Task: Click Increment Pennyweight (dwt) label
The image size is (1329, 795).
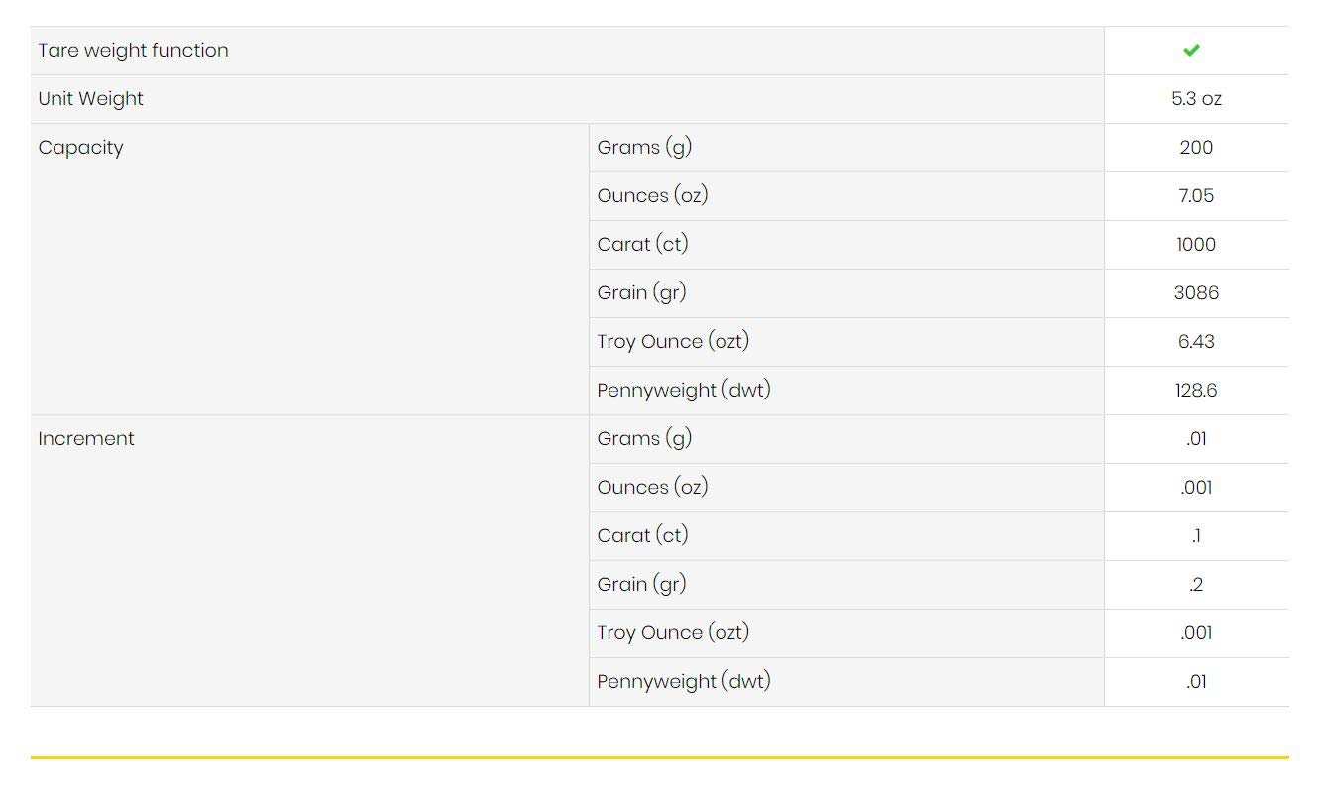Action: (x=684, y=682)
